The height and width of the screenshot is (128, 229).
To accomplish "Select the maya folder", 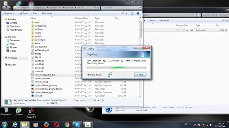I will click(x=37, y=22).
